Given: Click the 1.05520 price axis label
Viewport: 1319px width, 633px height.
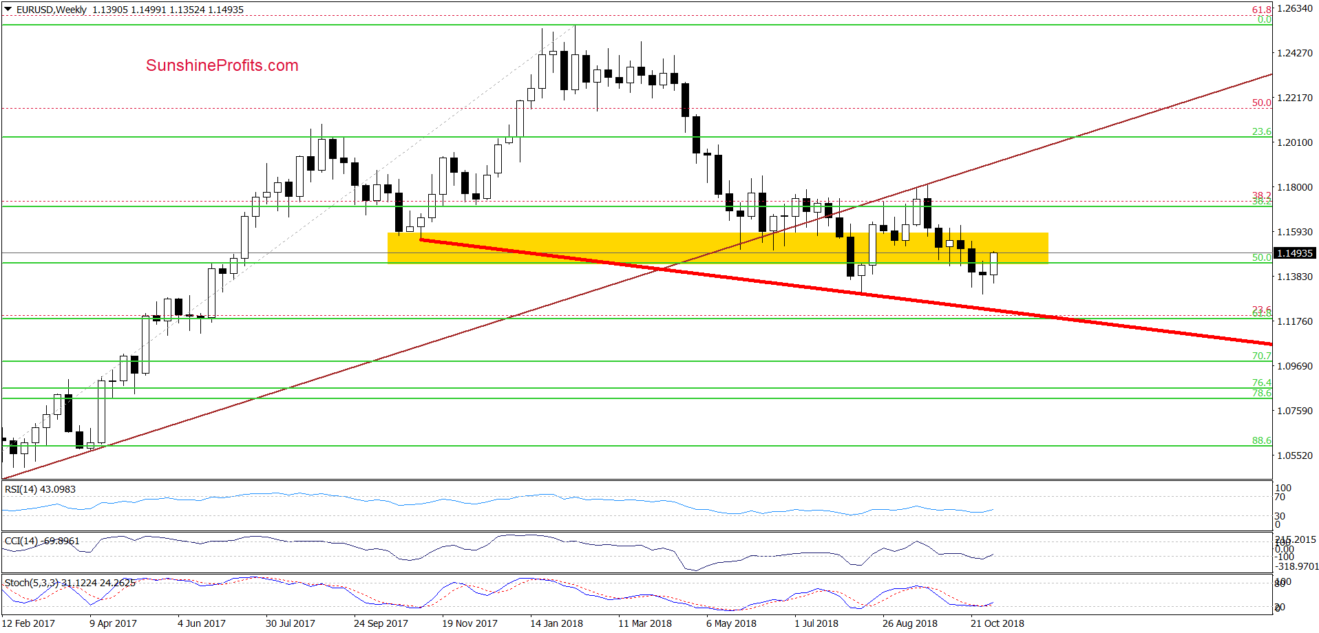Looking at the screenshot, I should pos(1295,455).
